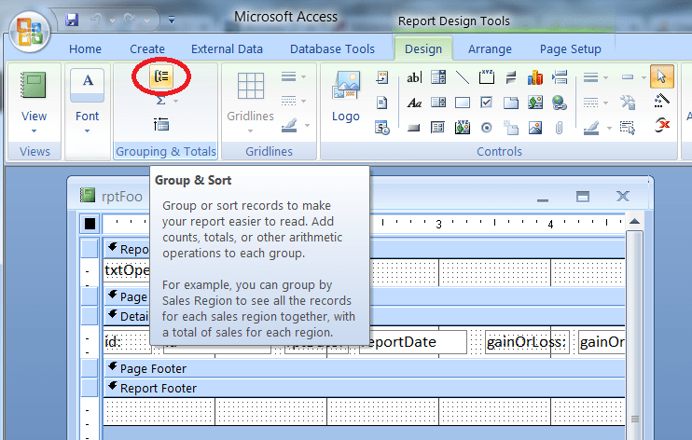Screen dimensions: 692x440
Task: Select the Text Box (ab|) control
Action: tap(413, 77)
